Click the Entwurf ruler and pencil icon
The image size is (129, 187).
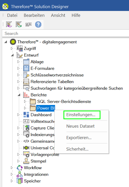[20, 55]
